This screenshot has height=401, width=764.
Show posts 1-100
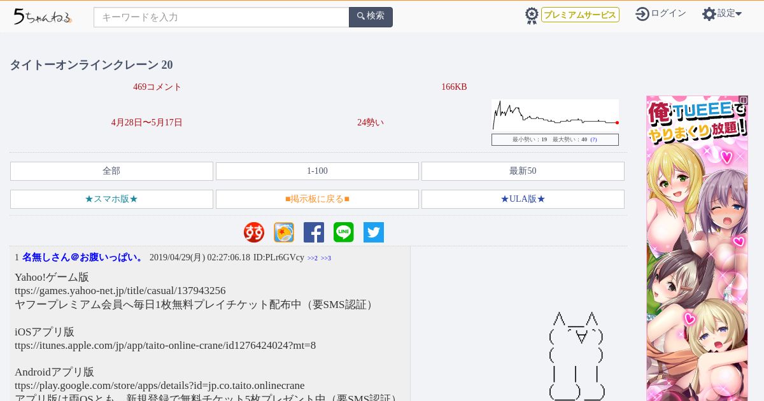[317, 171]
